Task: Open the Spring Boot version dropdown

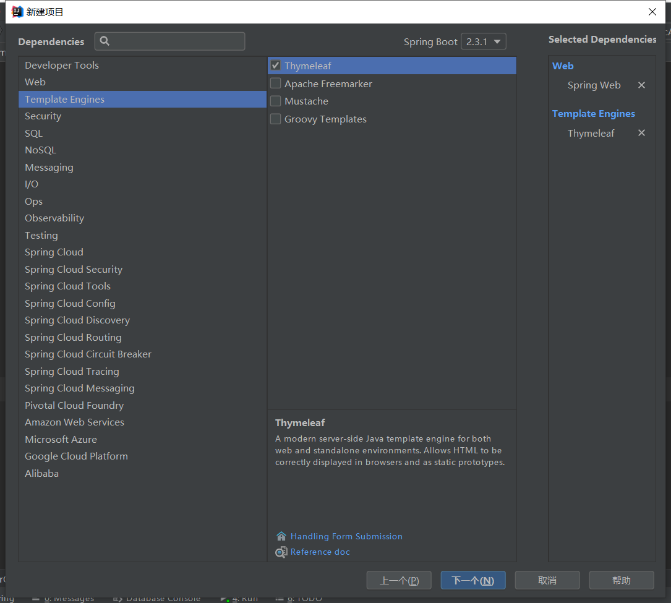Action: 484,41
